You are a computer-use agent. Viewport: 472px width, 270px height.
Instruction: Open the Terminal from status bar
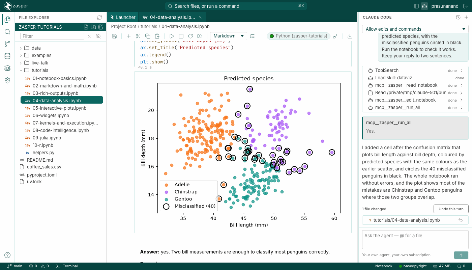(x=67, y=266)
